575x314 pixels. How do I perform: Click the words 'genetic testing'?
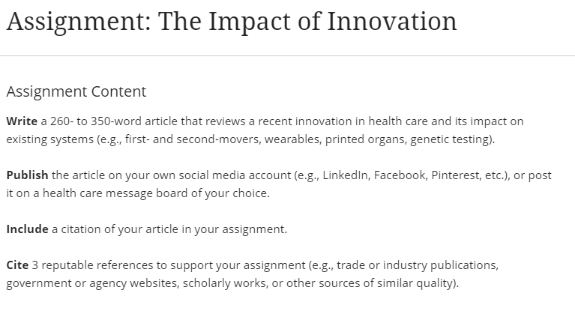pos(451,139)
